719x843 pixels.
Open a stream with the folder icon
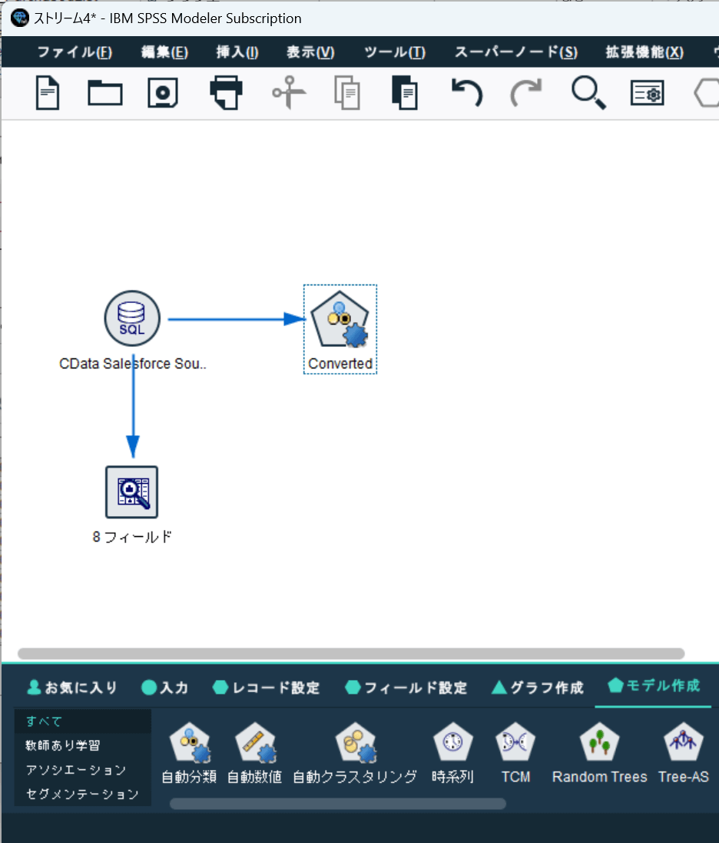(105, 93)
